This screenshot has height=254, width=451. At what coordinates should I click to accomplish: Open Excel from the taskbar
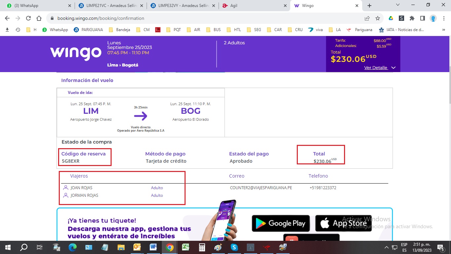coord(186,247)
